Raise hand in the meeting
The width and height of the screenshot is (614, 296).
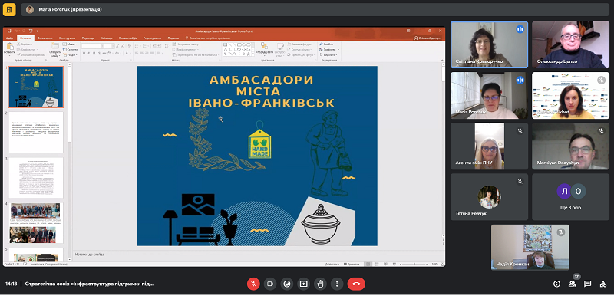click(x=320, y=284)
